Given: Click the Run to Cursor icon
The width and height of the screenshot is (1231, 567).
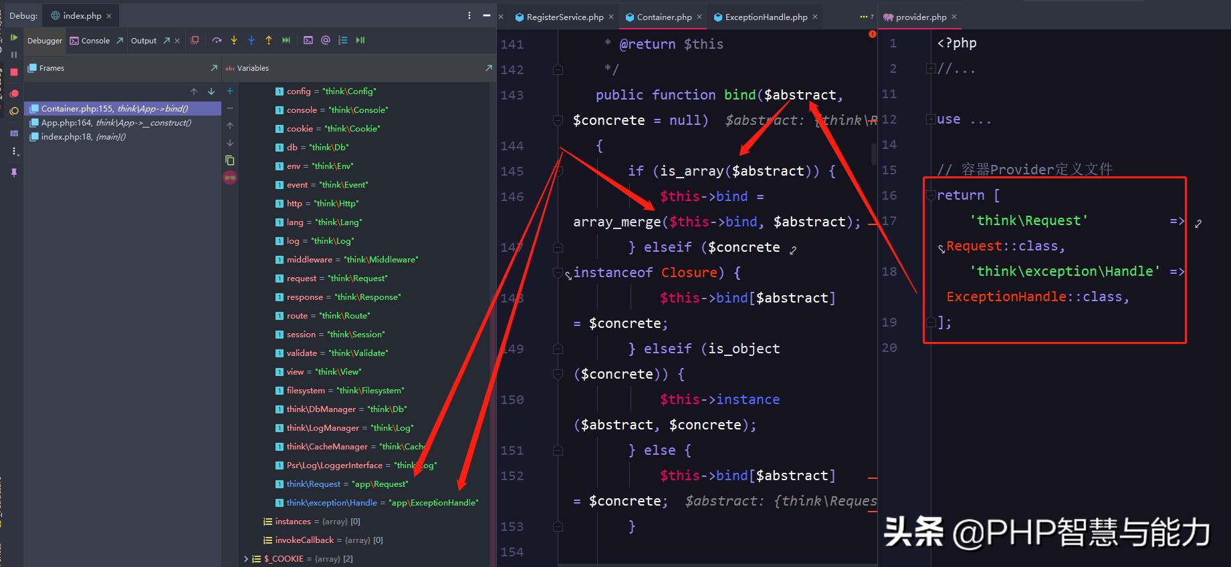Looking at the screenshot, I should pyautogui.click(x=286, y=40).
